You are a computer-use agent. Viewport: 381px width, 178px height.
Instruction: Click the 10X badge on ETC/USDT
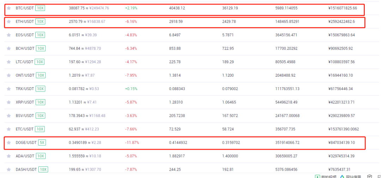[x=40, y=129]
